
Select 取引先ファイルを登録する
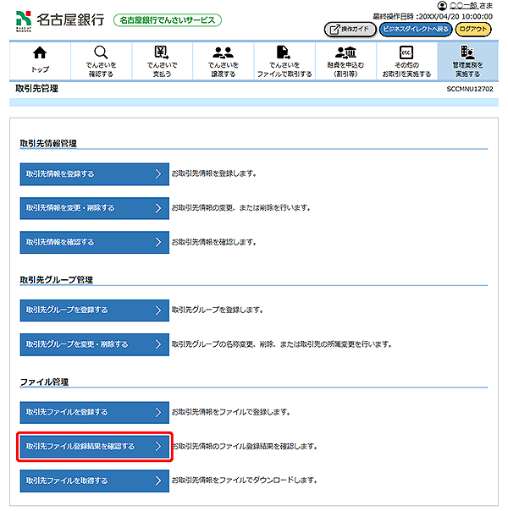tap(94, 412)
